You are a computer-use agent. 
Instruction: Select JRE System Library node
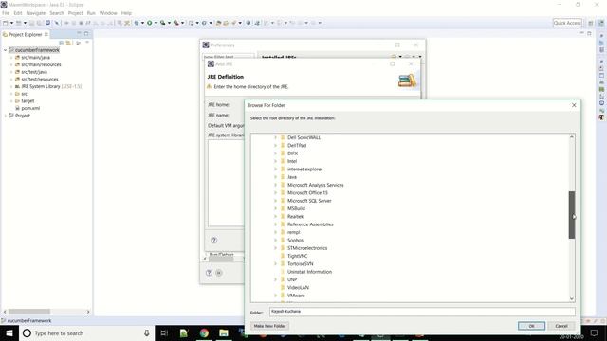[47, 86]
